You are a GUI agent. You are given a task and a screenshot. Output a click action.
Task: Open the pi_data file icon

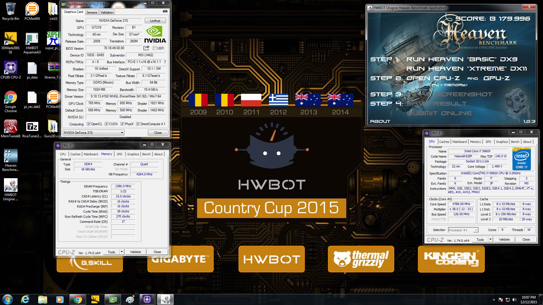(x=32, y=70)
